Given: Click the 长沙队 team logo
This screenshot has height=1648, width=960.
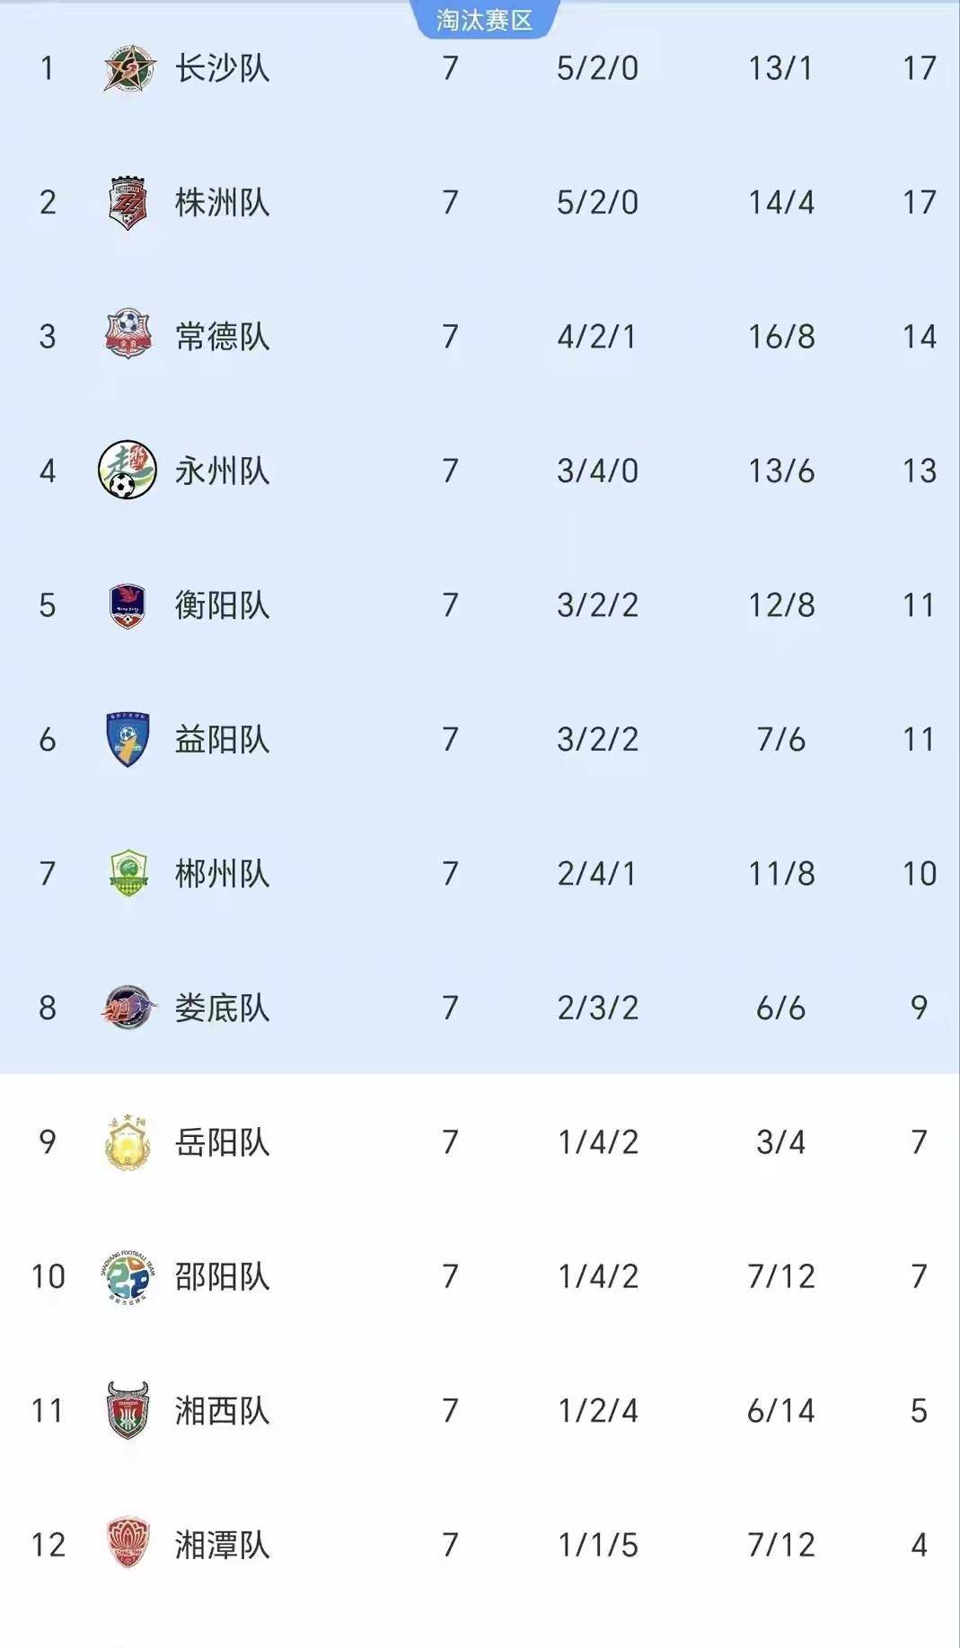Looking at the screenshot, I should click(x=128, y=68).
